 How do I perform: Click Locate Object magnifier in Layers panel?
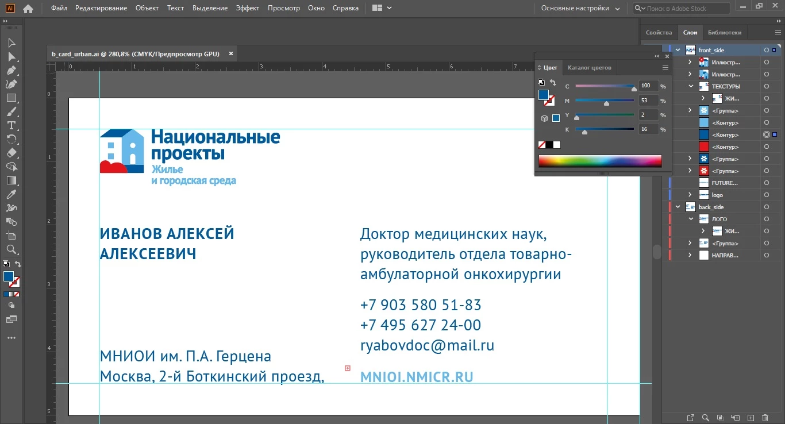pyautogui.click(x=705, y=418)
